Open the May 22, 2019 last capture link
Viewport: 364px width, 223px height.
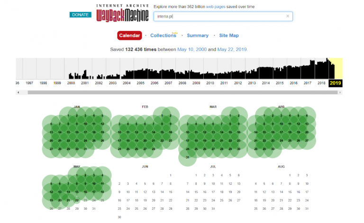231,49
